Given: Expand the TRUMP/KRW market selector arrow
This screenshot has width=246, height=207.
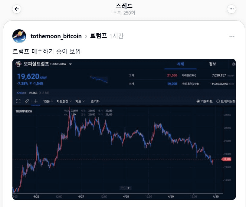Looking at the screenshot, I should pos(70,64).
